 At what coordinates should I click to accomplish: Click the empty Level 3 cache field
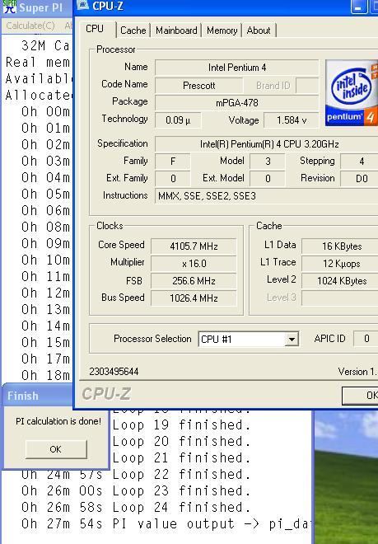point(340,298)
